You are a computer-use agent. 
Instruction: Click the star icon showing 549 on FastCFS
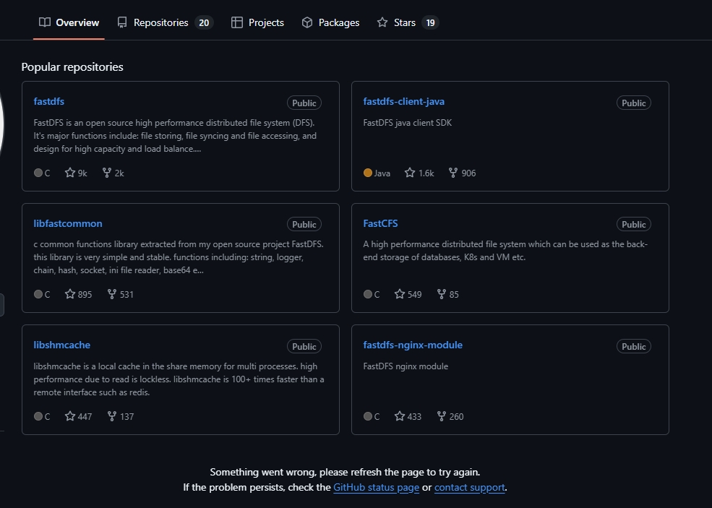[x=400, y=294]
